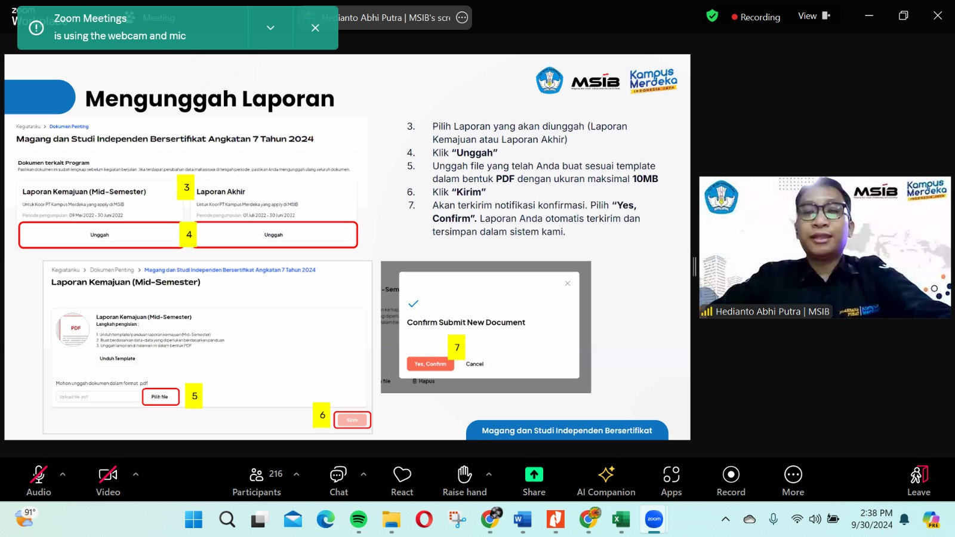Open Spotify from taskbar
Viewport: 955px width, 537px height.
tap(358, 520)
